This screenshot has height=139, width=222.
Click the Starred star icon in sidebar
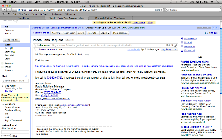coord(14,52)
